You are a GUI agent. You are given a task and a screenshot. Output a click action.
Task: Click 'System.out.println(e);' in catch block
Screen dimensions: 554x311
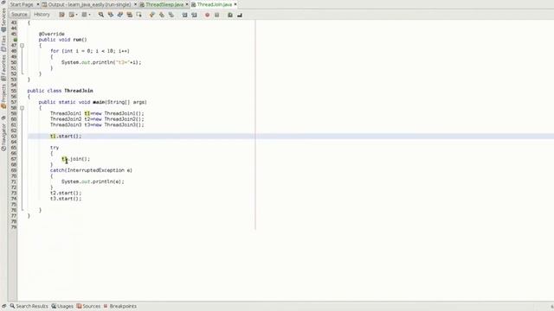(x=93, y=181)
